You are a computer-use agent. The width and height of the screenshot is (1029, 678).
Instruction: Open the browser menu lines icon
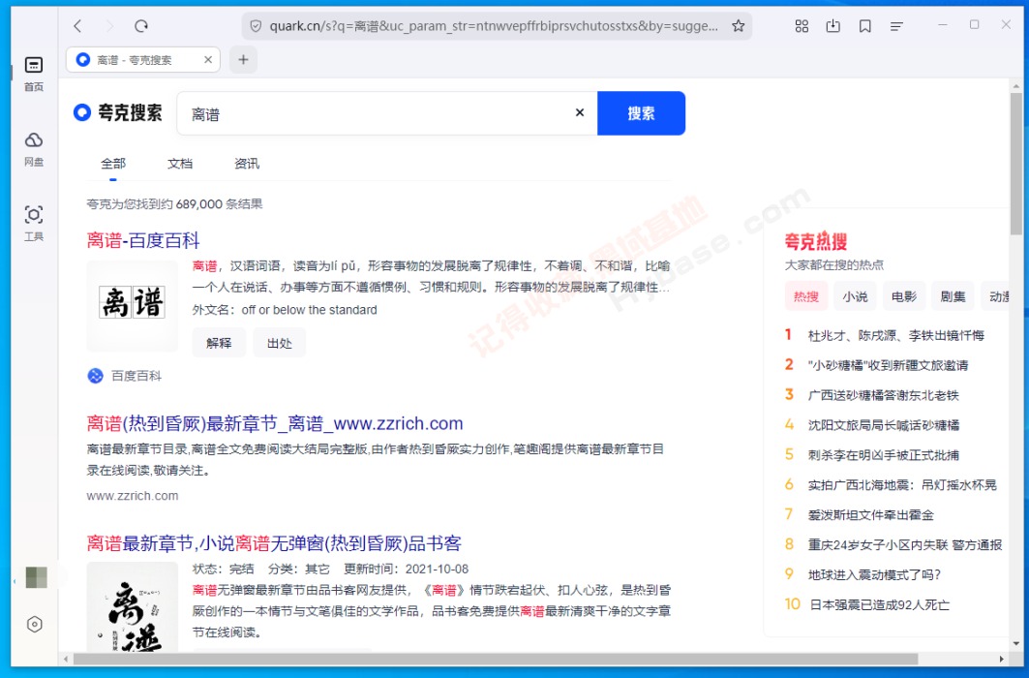[x=896, y=26]
